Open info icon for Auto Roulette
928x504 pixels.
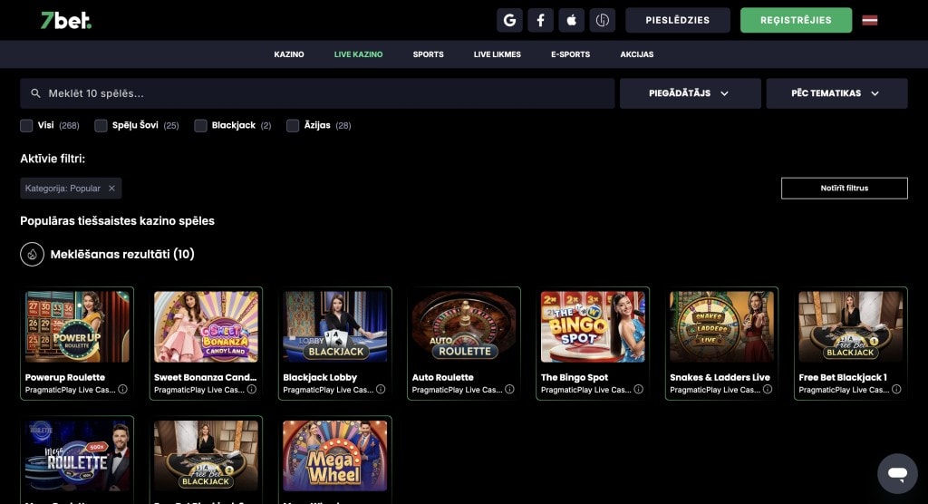point(509,389)
